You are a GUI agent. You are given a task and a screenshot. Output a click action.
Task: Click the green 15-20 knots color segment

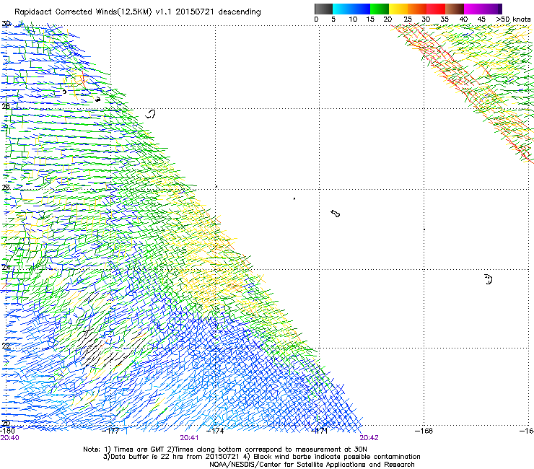tap(380, 9)
